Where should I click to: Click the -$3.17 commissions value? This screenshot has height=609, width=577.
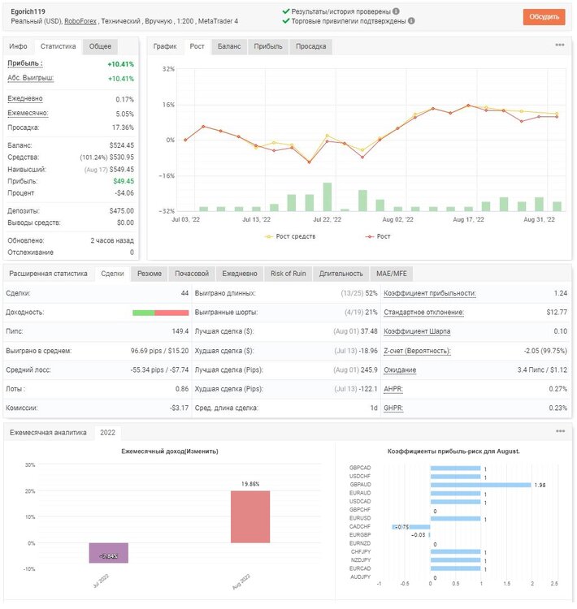[179, 408]
